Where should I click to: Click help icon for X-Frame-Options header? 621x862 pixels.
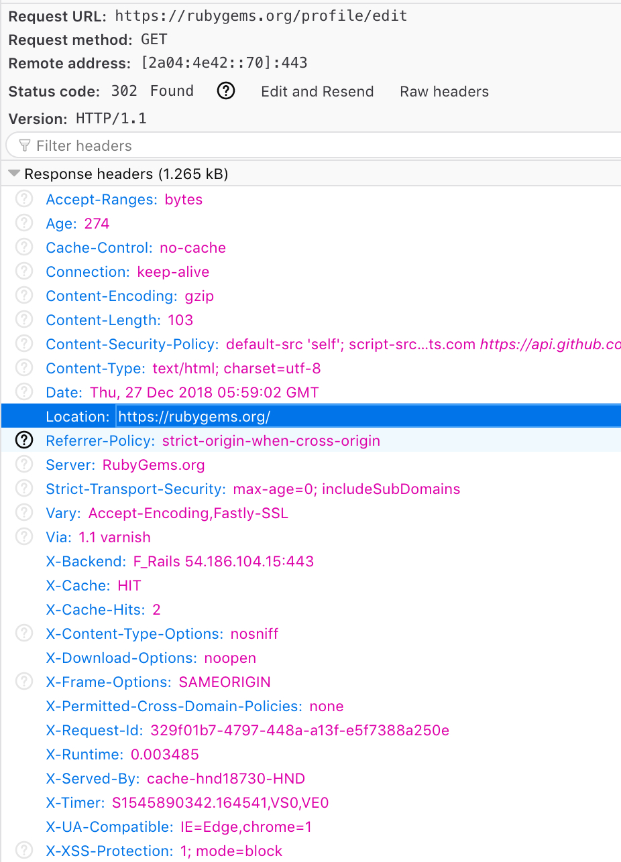tap(24, 682)
